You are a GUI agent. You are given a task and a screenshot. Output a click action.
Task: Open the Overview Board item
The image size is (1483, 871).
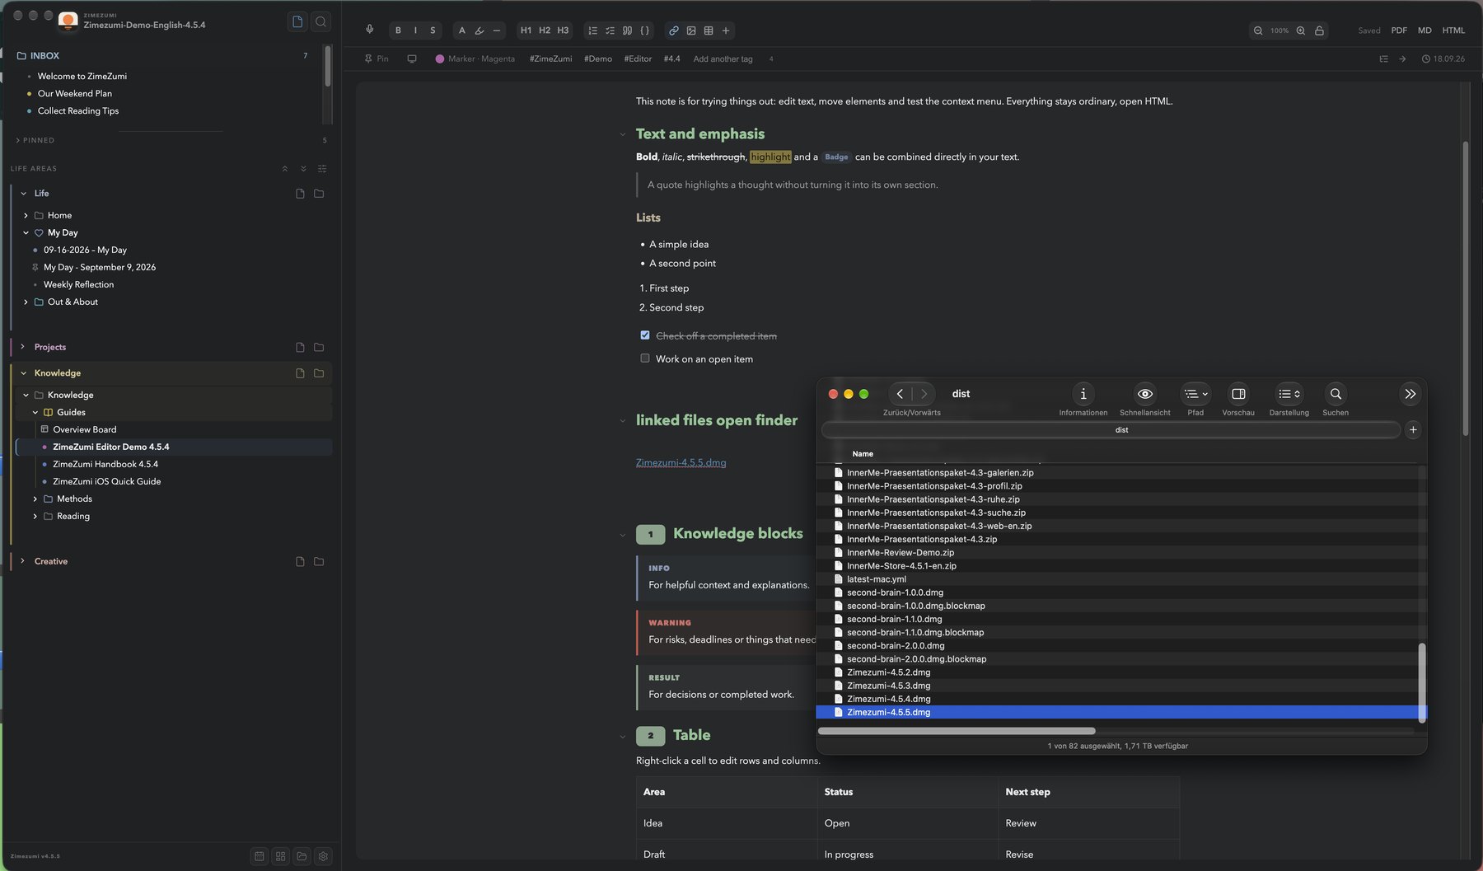85,429
